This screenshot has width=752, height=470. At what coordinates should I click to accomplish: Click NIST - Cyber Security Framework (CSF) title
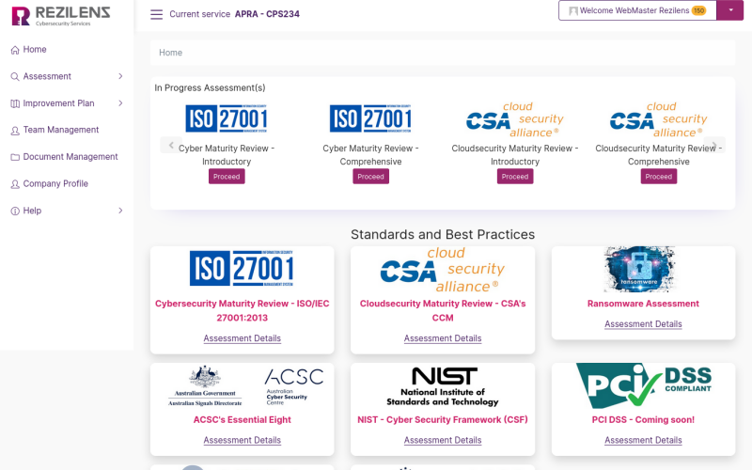coord(442,419)
